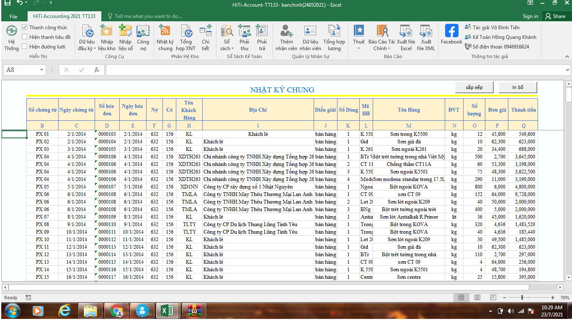Click the sắp xếp button
The width and height of the screenshot is (572, 321).
click(x=474, y=87)
